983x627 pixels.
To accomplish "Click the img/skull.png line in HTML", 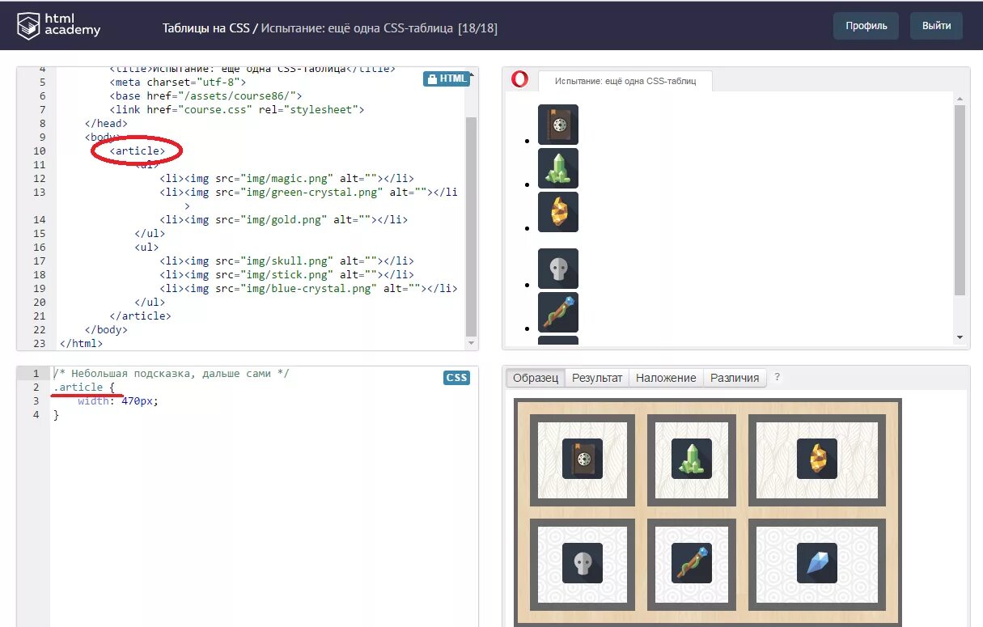I will (x=287, y=261).
